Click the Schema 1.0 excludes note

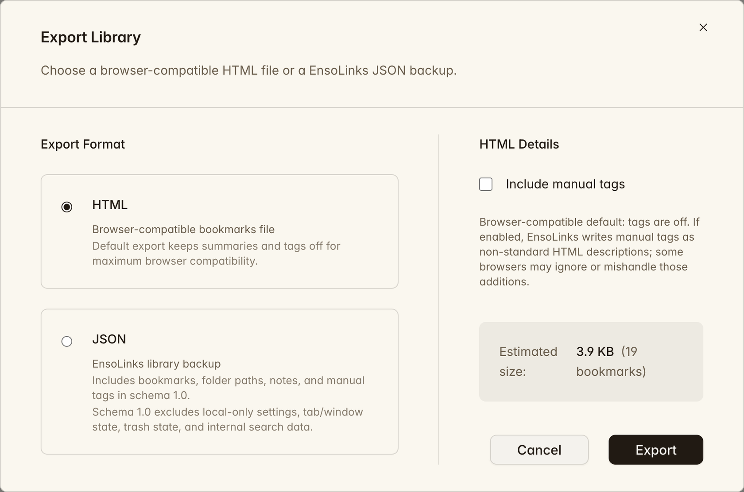click(x=228, y=419)
